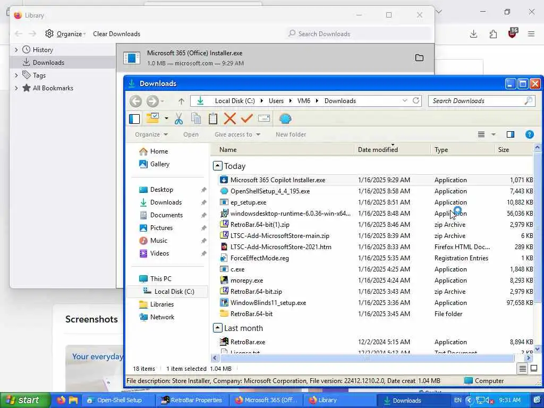
Task: Toggle the preview pane icon
Action: (x=511, y=134)
